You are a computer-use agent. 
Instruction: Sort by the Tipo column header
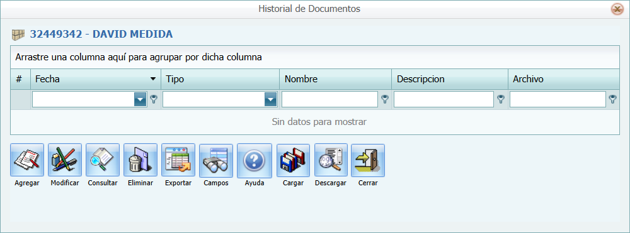220,79
